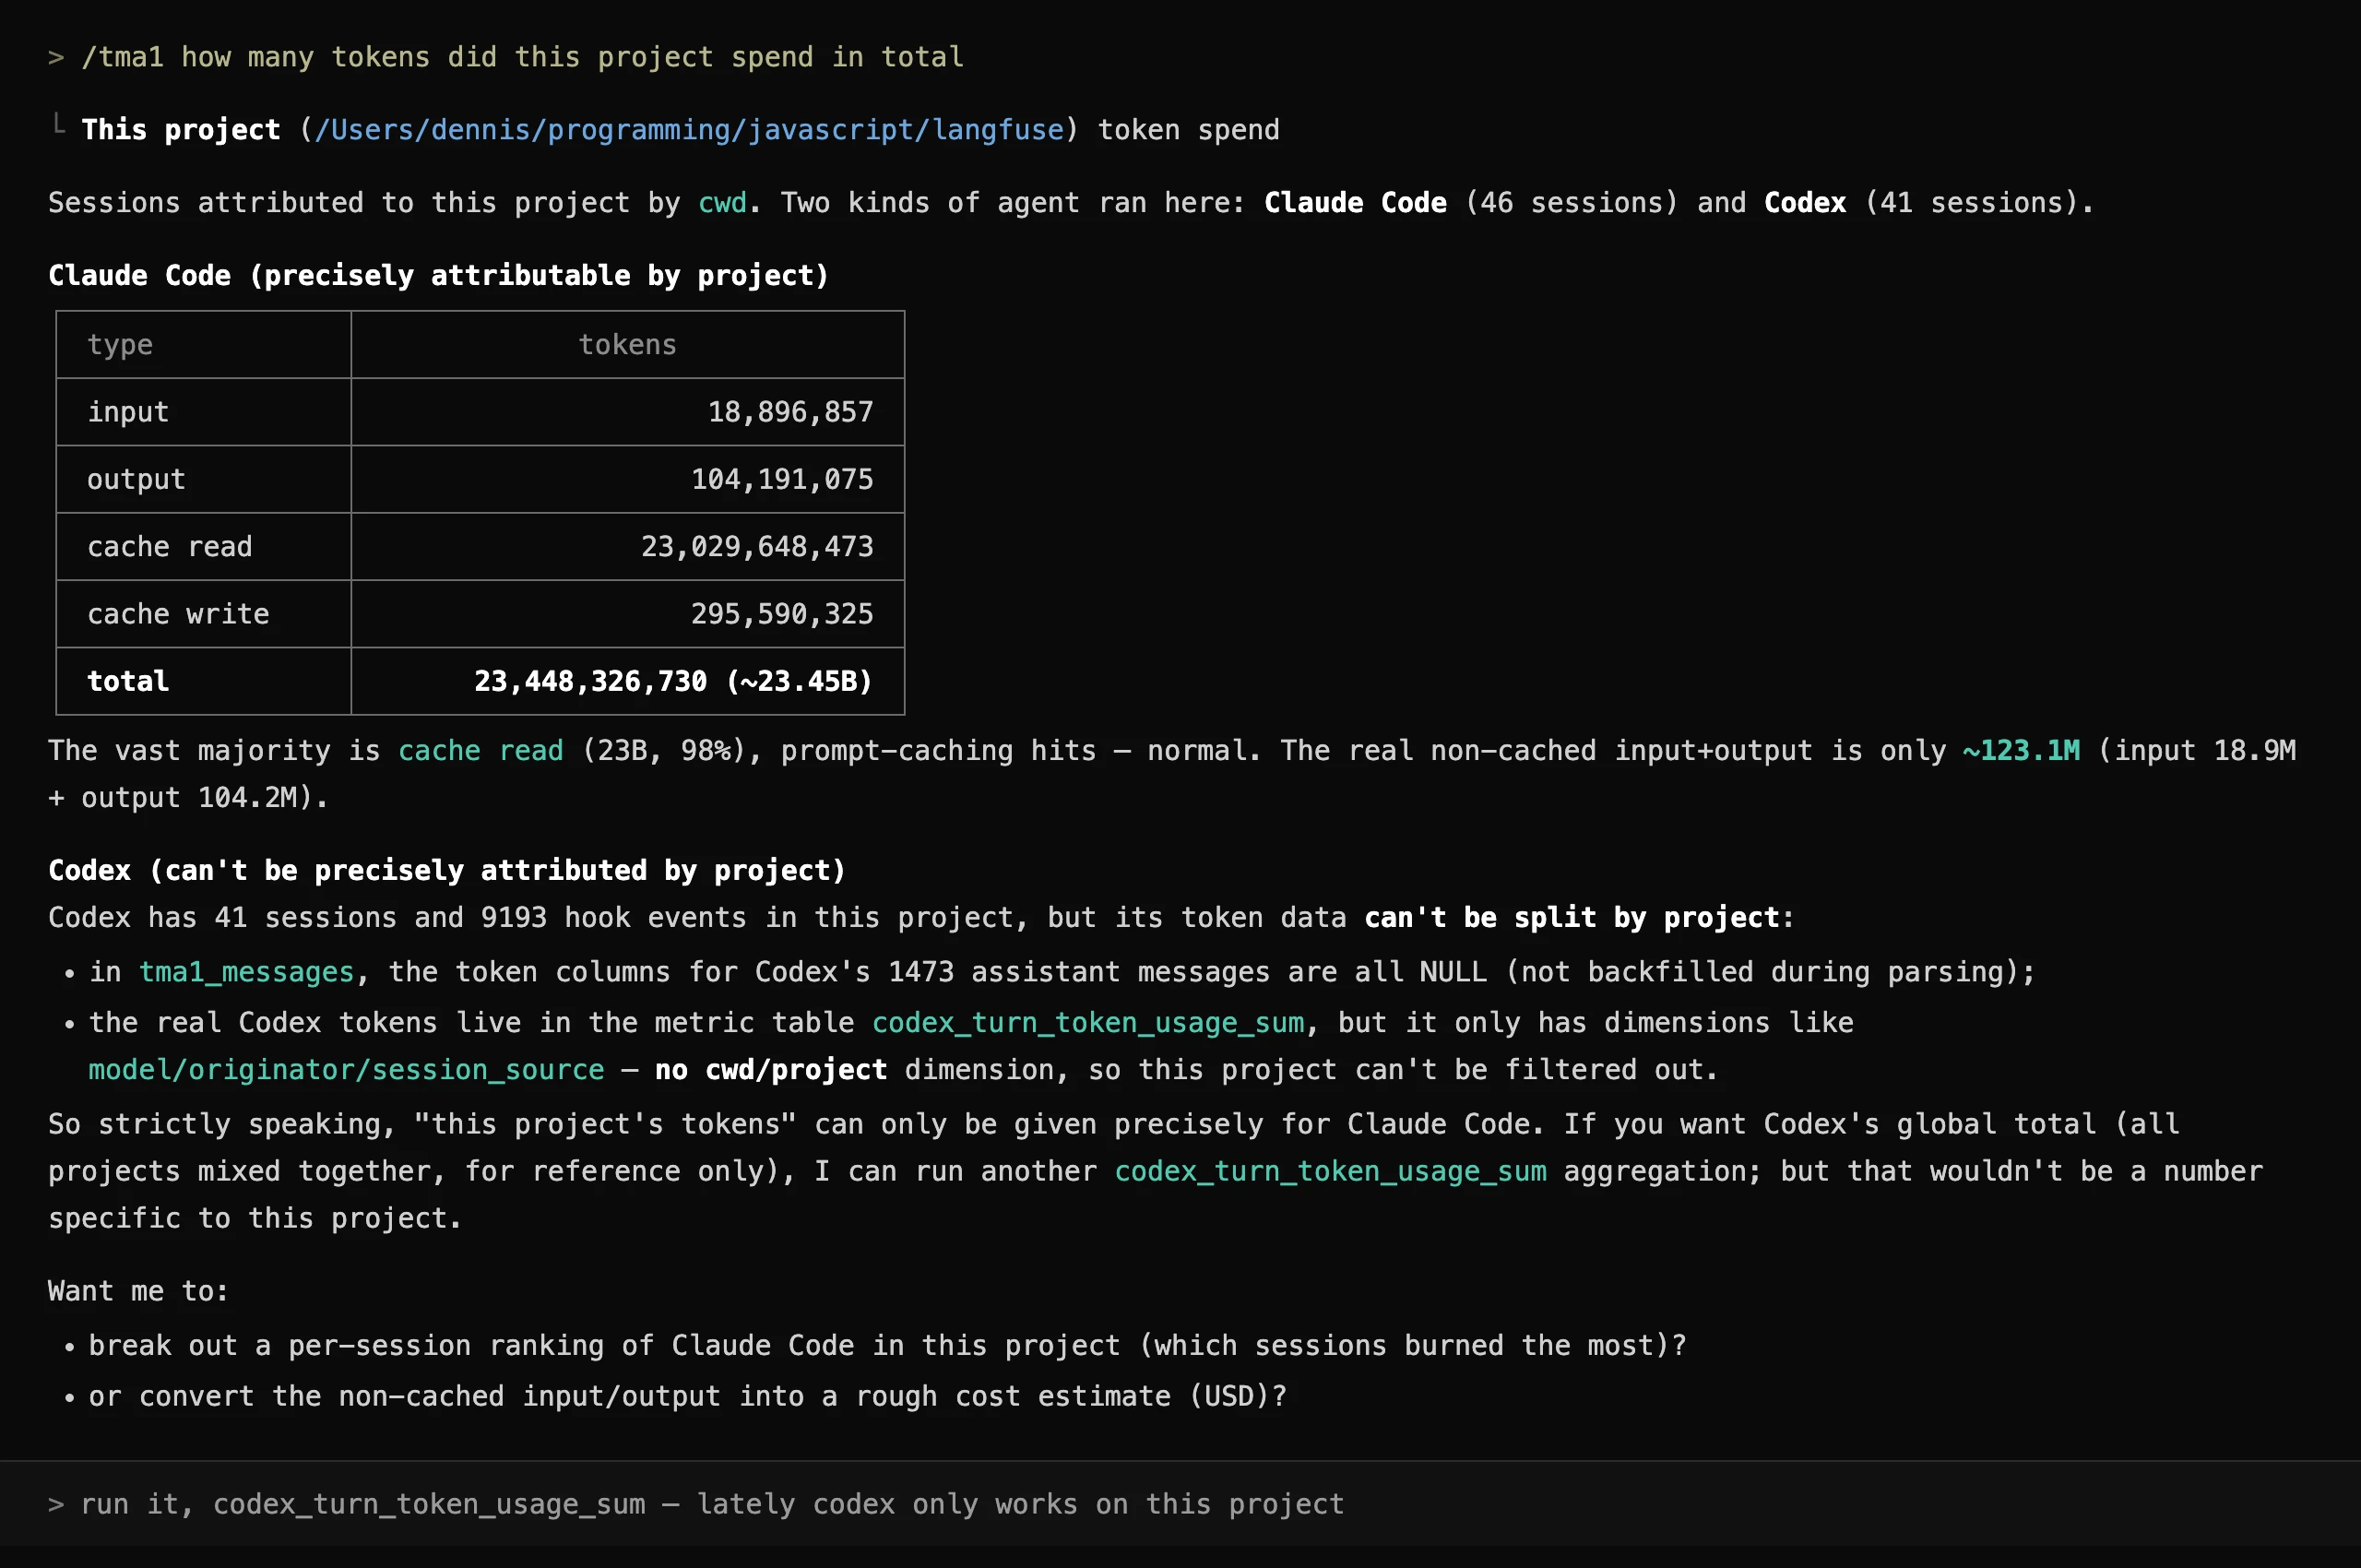Select the value 295,590,325

point(782,614)
